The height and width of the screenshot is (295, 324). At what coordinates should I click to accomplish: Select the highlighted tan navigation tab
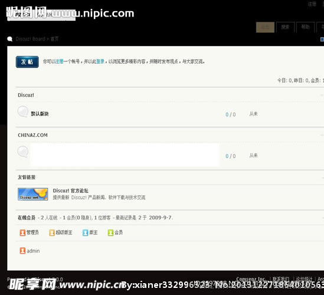click(265, 27)
